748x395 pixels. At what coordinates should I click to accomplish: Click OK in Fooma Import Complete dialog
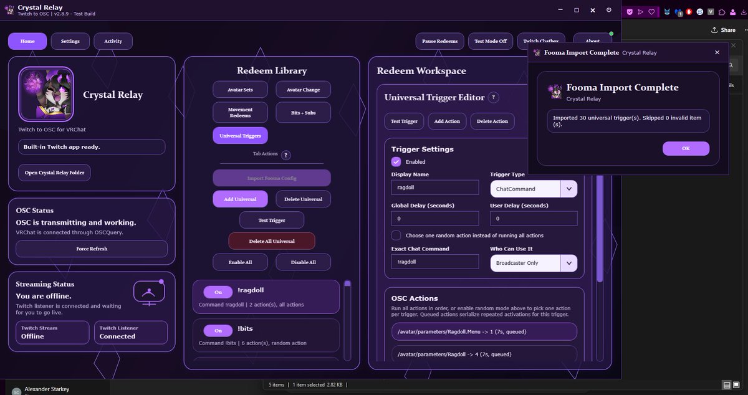click(686, 148)
